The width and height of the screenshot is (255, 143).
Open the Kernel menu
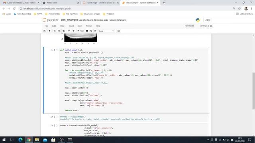coord(88,26)
